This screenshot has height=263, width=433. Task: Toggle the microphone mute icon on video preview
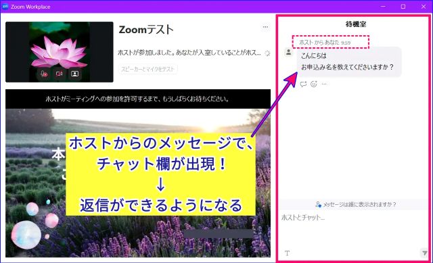coord(44,74)
